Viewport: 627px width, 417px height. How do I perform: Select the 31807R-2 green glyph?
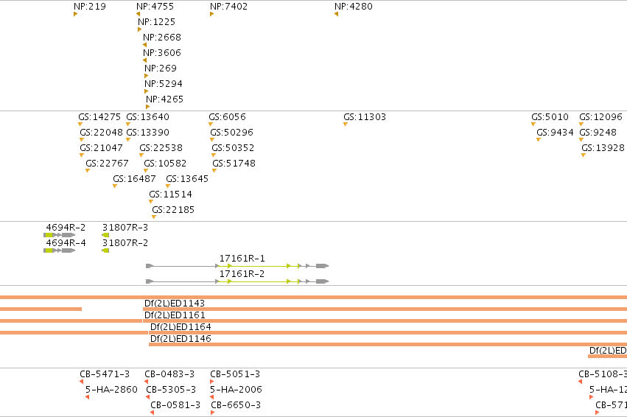(105, 250)
